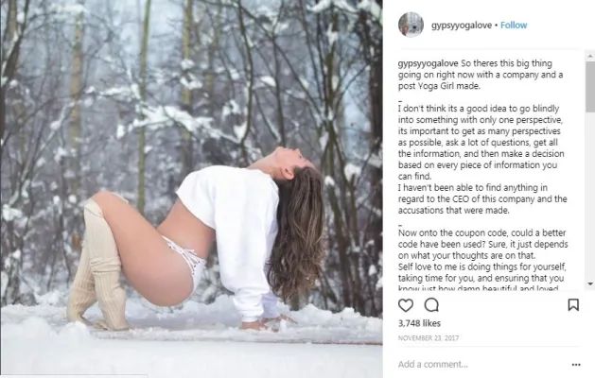Click the caption paragraph about coupon code
The width and height of the screenshot is (595, 378).
coord(482,244)
